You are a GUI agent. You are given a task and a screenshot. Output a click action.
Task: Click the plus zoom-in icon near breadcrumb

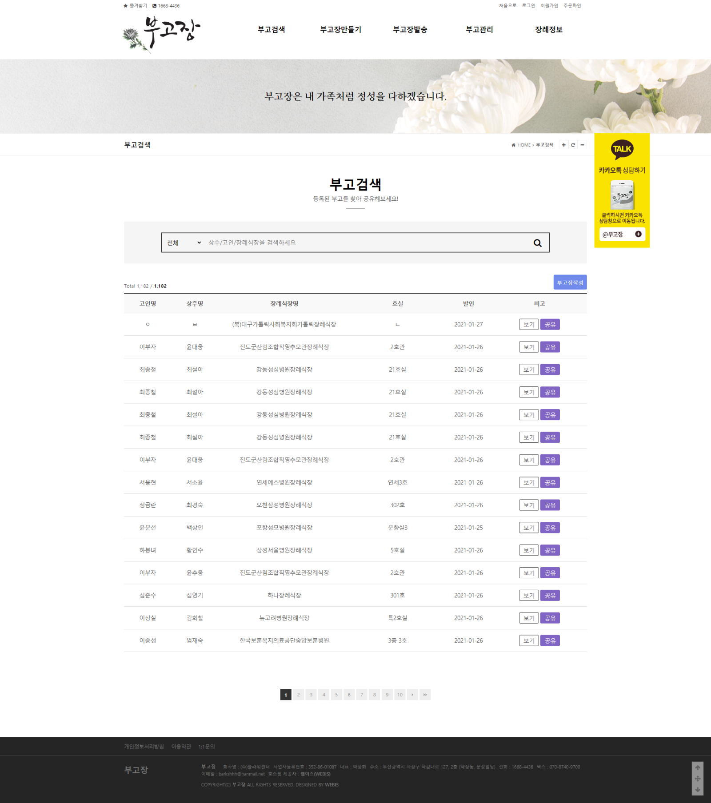[563, 145]
